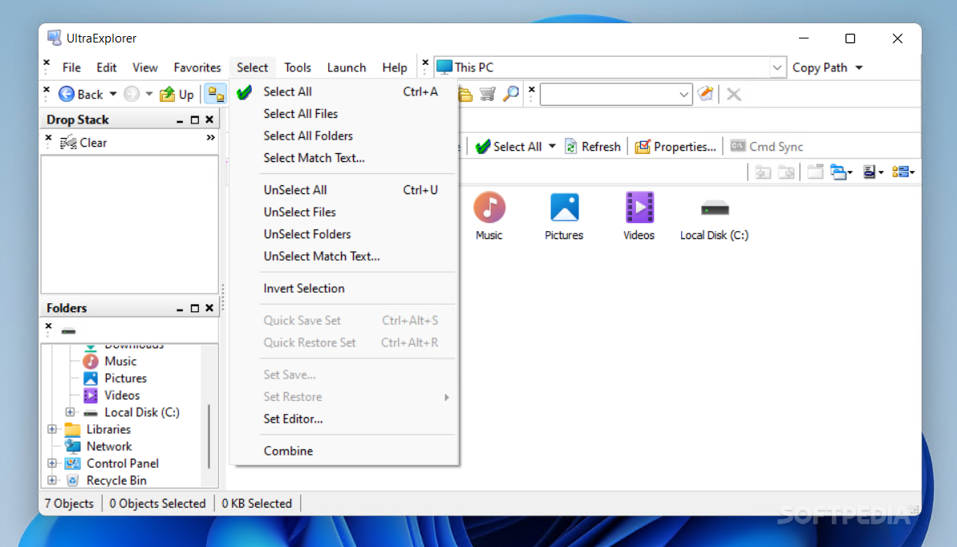This screenshot has width=957, height=547.
Task: Open the Favorites menu
Action: (x=197, y=67)
